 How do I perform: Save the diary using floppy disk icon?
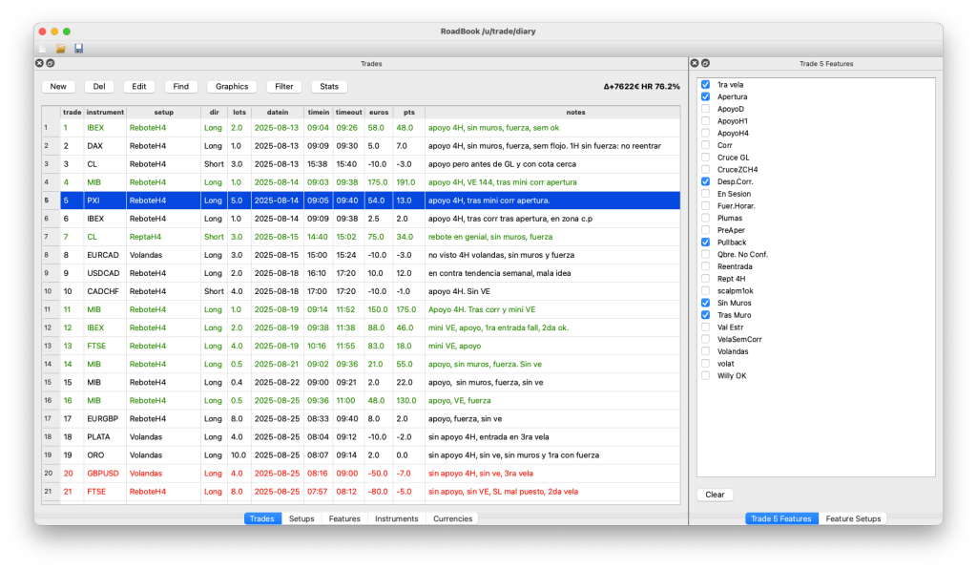tap(78, 48)
